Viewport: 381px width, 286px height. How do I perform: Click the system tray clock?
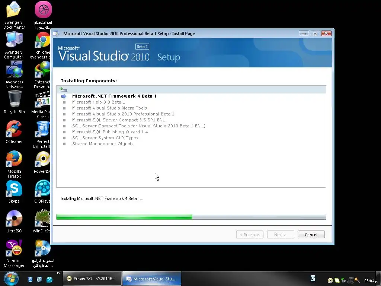point(371,281)
